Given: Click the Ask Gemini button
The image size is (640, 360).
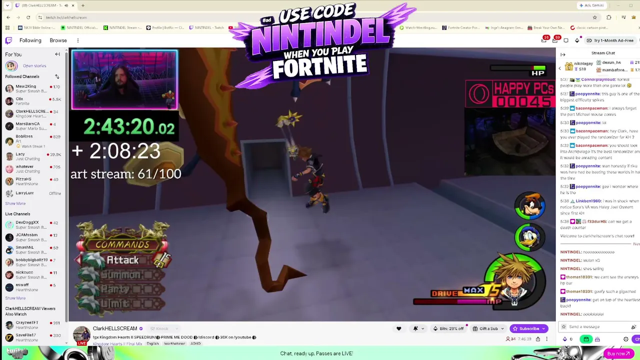Looking at the screenshot, I should [591, 5].
